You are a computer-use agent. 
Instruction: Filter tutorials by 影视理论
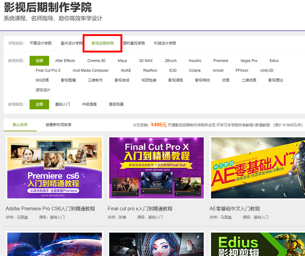click(x=276, y=80)
